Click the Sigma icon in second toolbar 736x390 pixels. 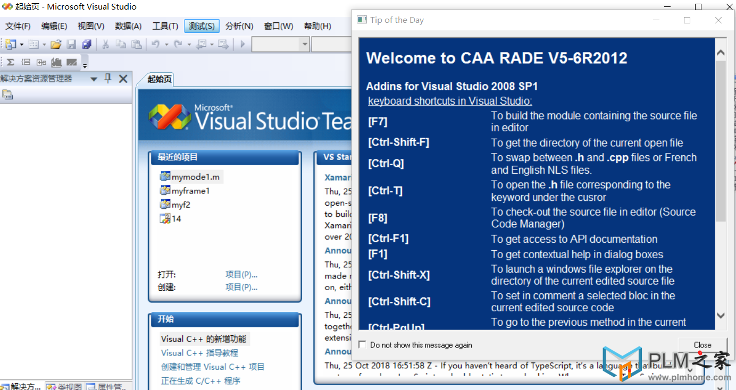point(10,62)
